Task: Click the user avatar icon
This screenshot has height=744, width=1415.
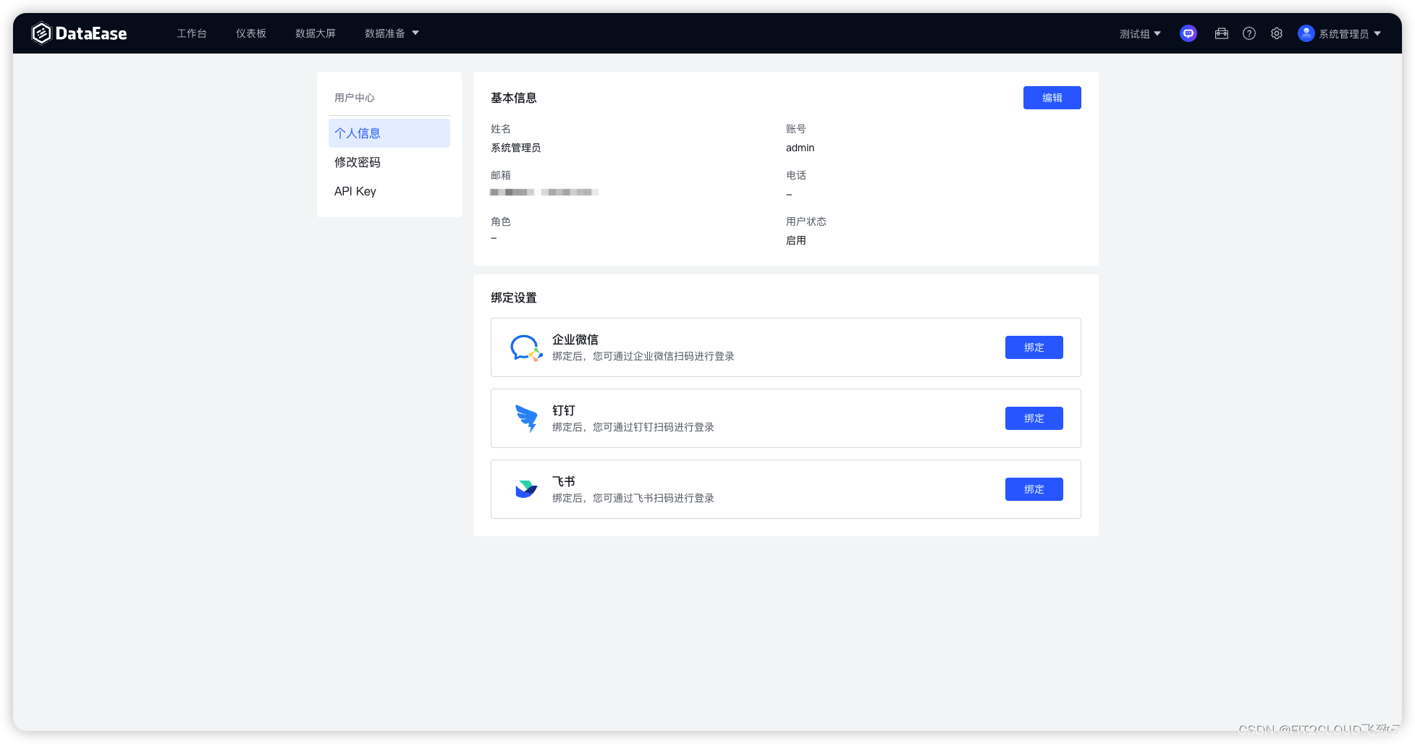Action: (1306, 33)
